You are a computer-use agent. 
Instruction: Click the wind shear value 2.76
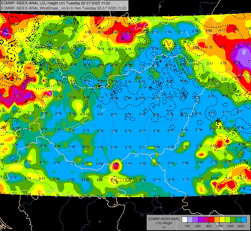point(28,162)
